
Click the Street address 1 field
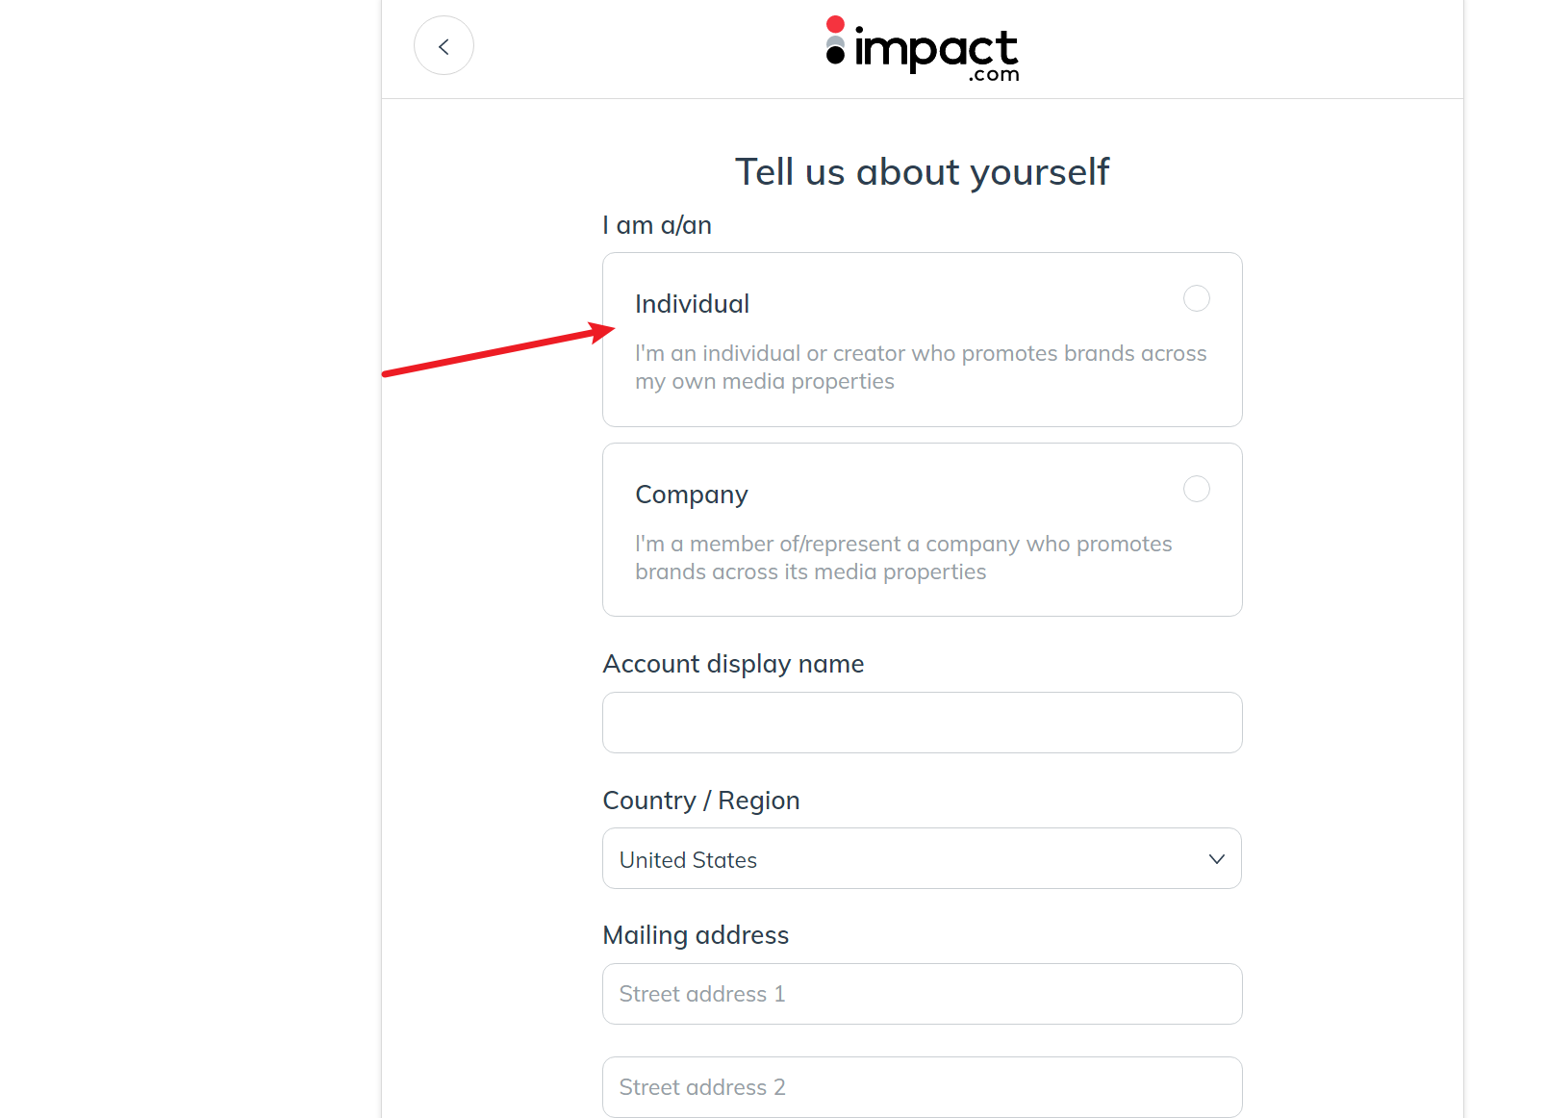point(922,994)
